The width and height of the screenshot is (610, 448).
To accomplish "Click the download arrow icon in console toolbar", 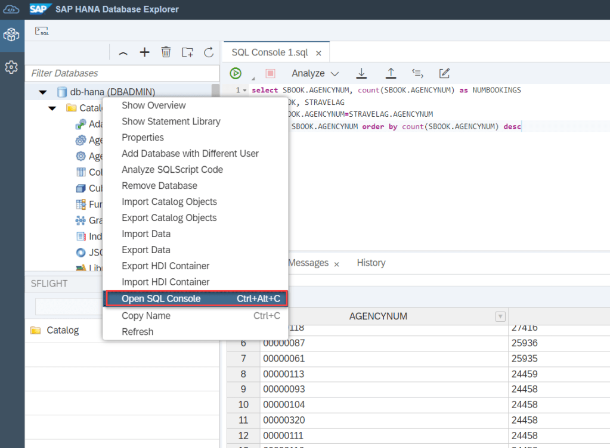I will click(x=361, y=73).
